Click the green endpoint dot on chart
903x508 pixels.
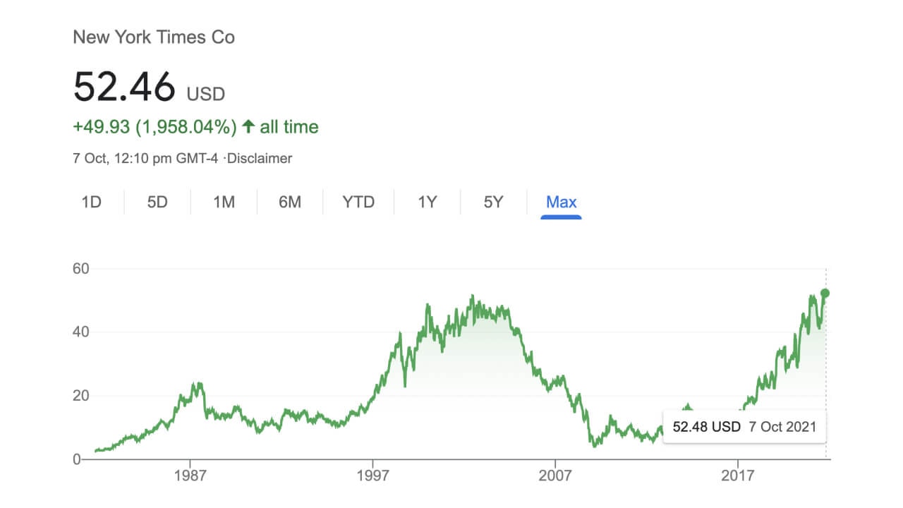(825, 294)
